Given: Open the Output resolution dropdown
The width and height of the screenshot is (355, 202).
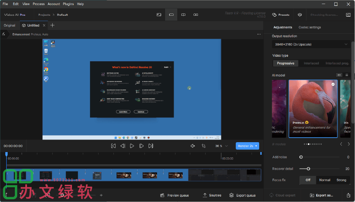Looking at the screenshot, I should 311,45.
